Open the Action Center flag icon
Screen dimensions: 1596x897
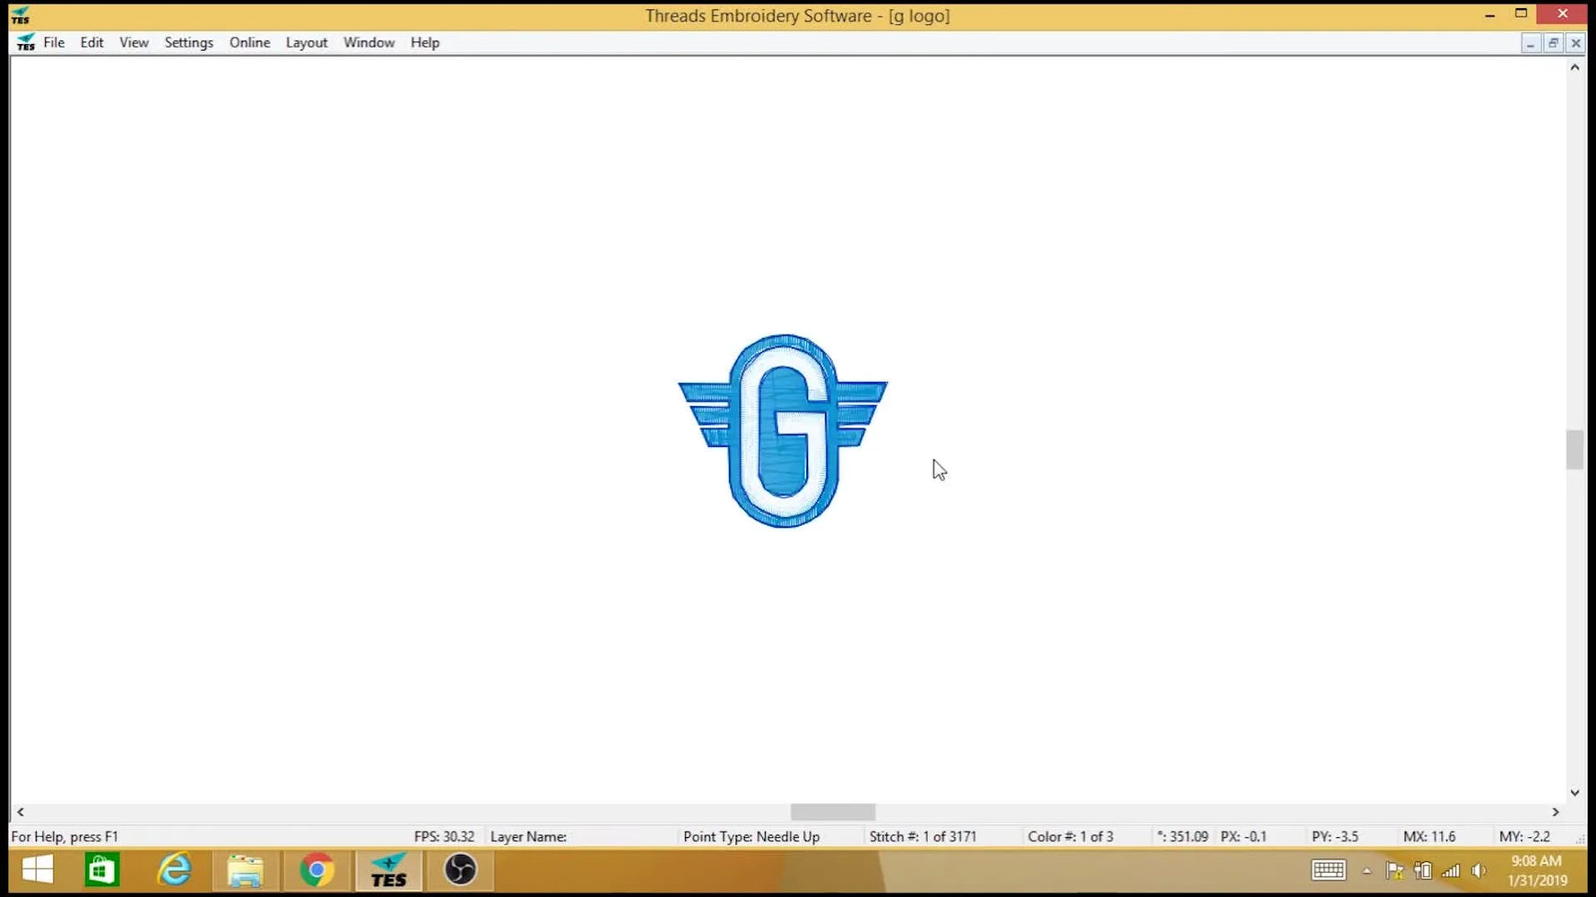[1392, 869]
